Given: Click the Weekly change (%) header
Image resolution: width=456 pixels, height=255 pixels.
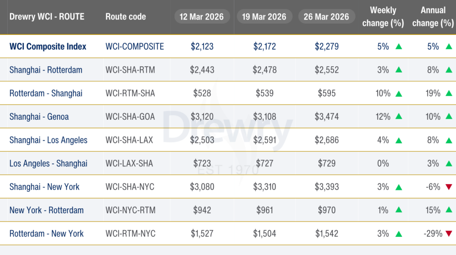Looking at the screenshot, I should [x=383, y=17].
